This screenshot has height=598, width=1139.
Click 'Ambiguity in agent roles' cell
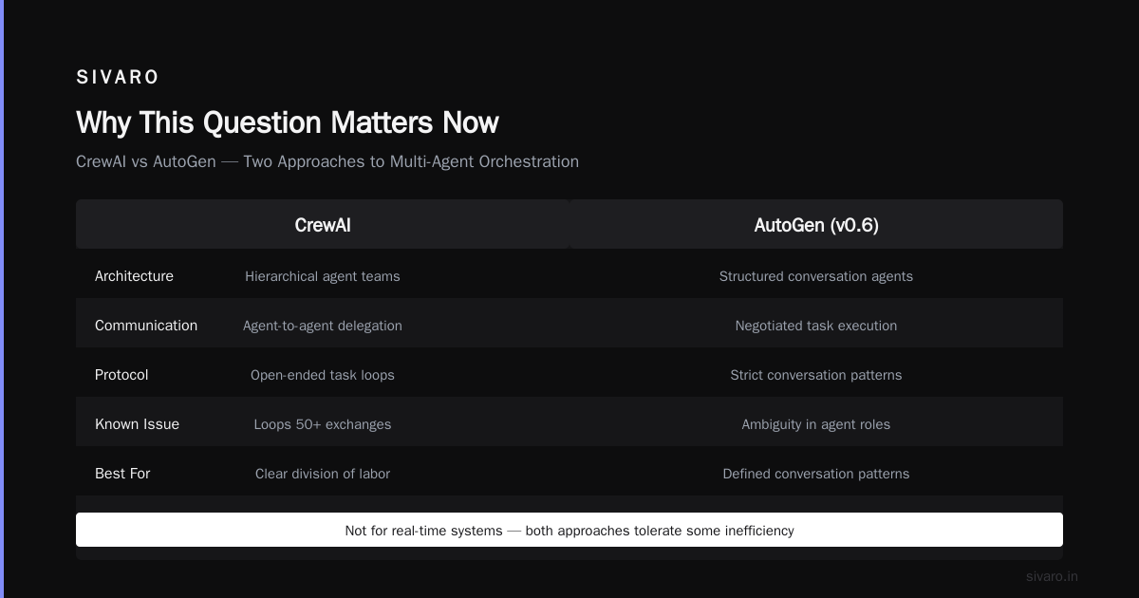point(816,424)
